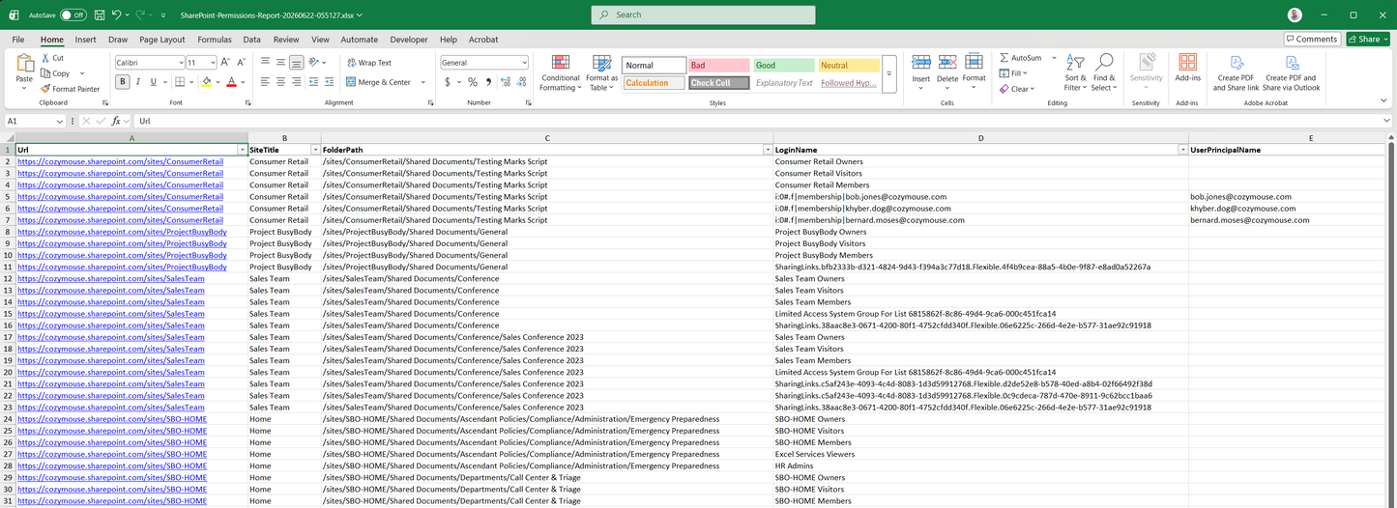Toggle Italic formatting

point(138,82)
